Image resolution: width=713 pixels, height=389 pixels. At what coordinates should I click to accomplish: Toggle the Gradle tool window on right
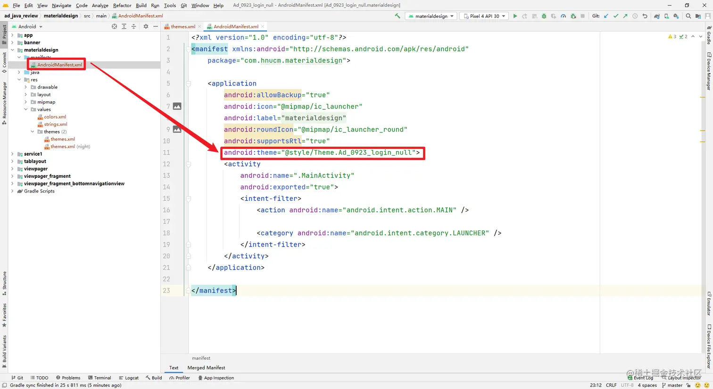(709, 35)
